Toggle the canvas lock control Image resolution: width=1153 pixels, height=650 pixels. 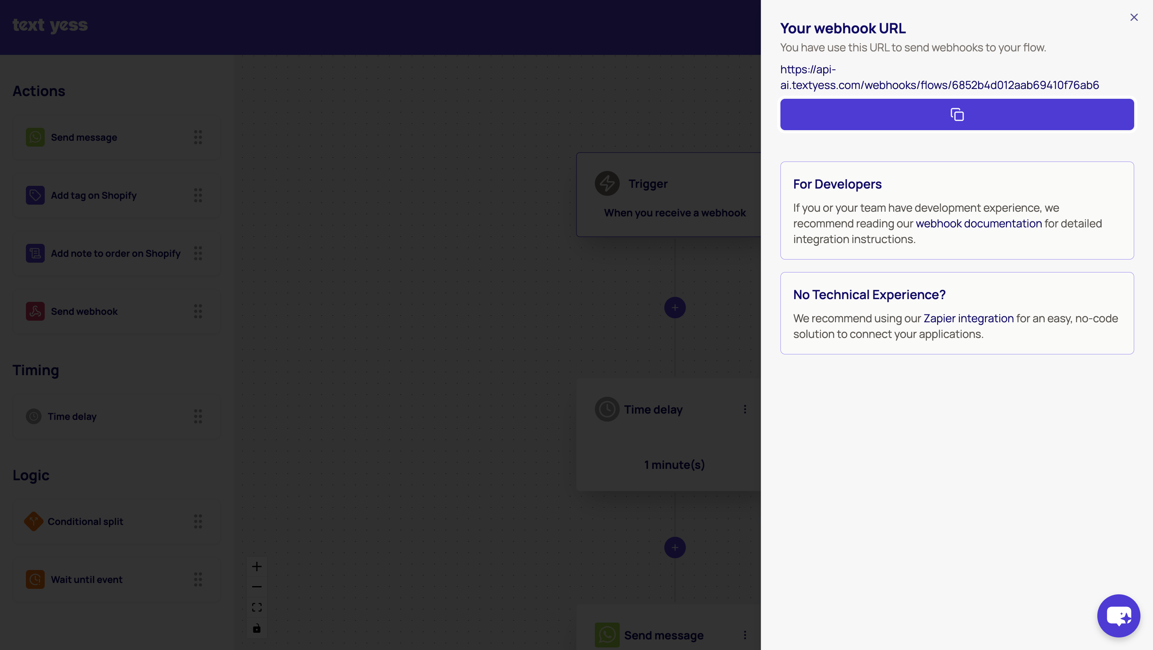pos(256,628)
